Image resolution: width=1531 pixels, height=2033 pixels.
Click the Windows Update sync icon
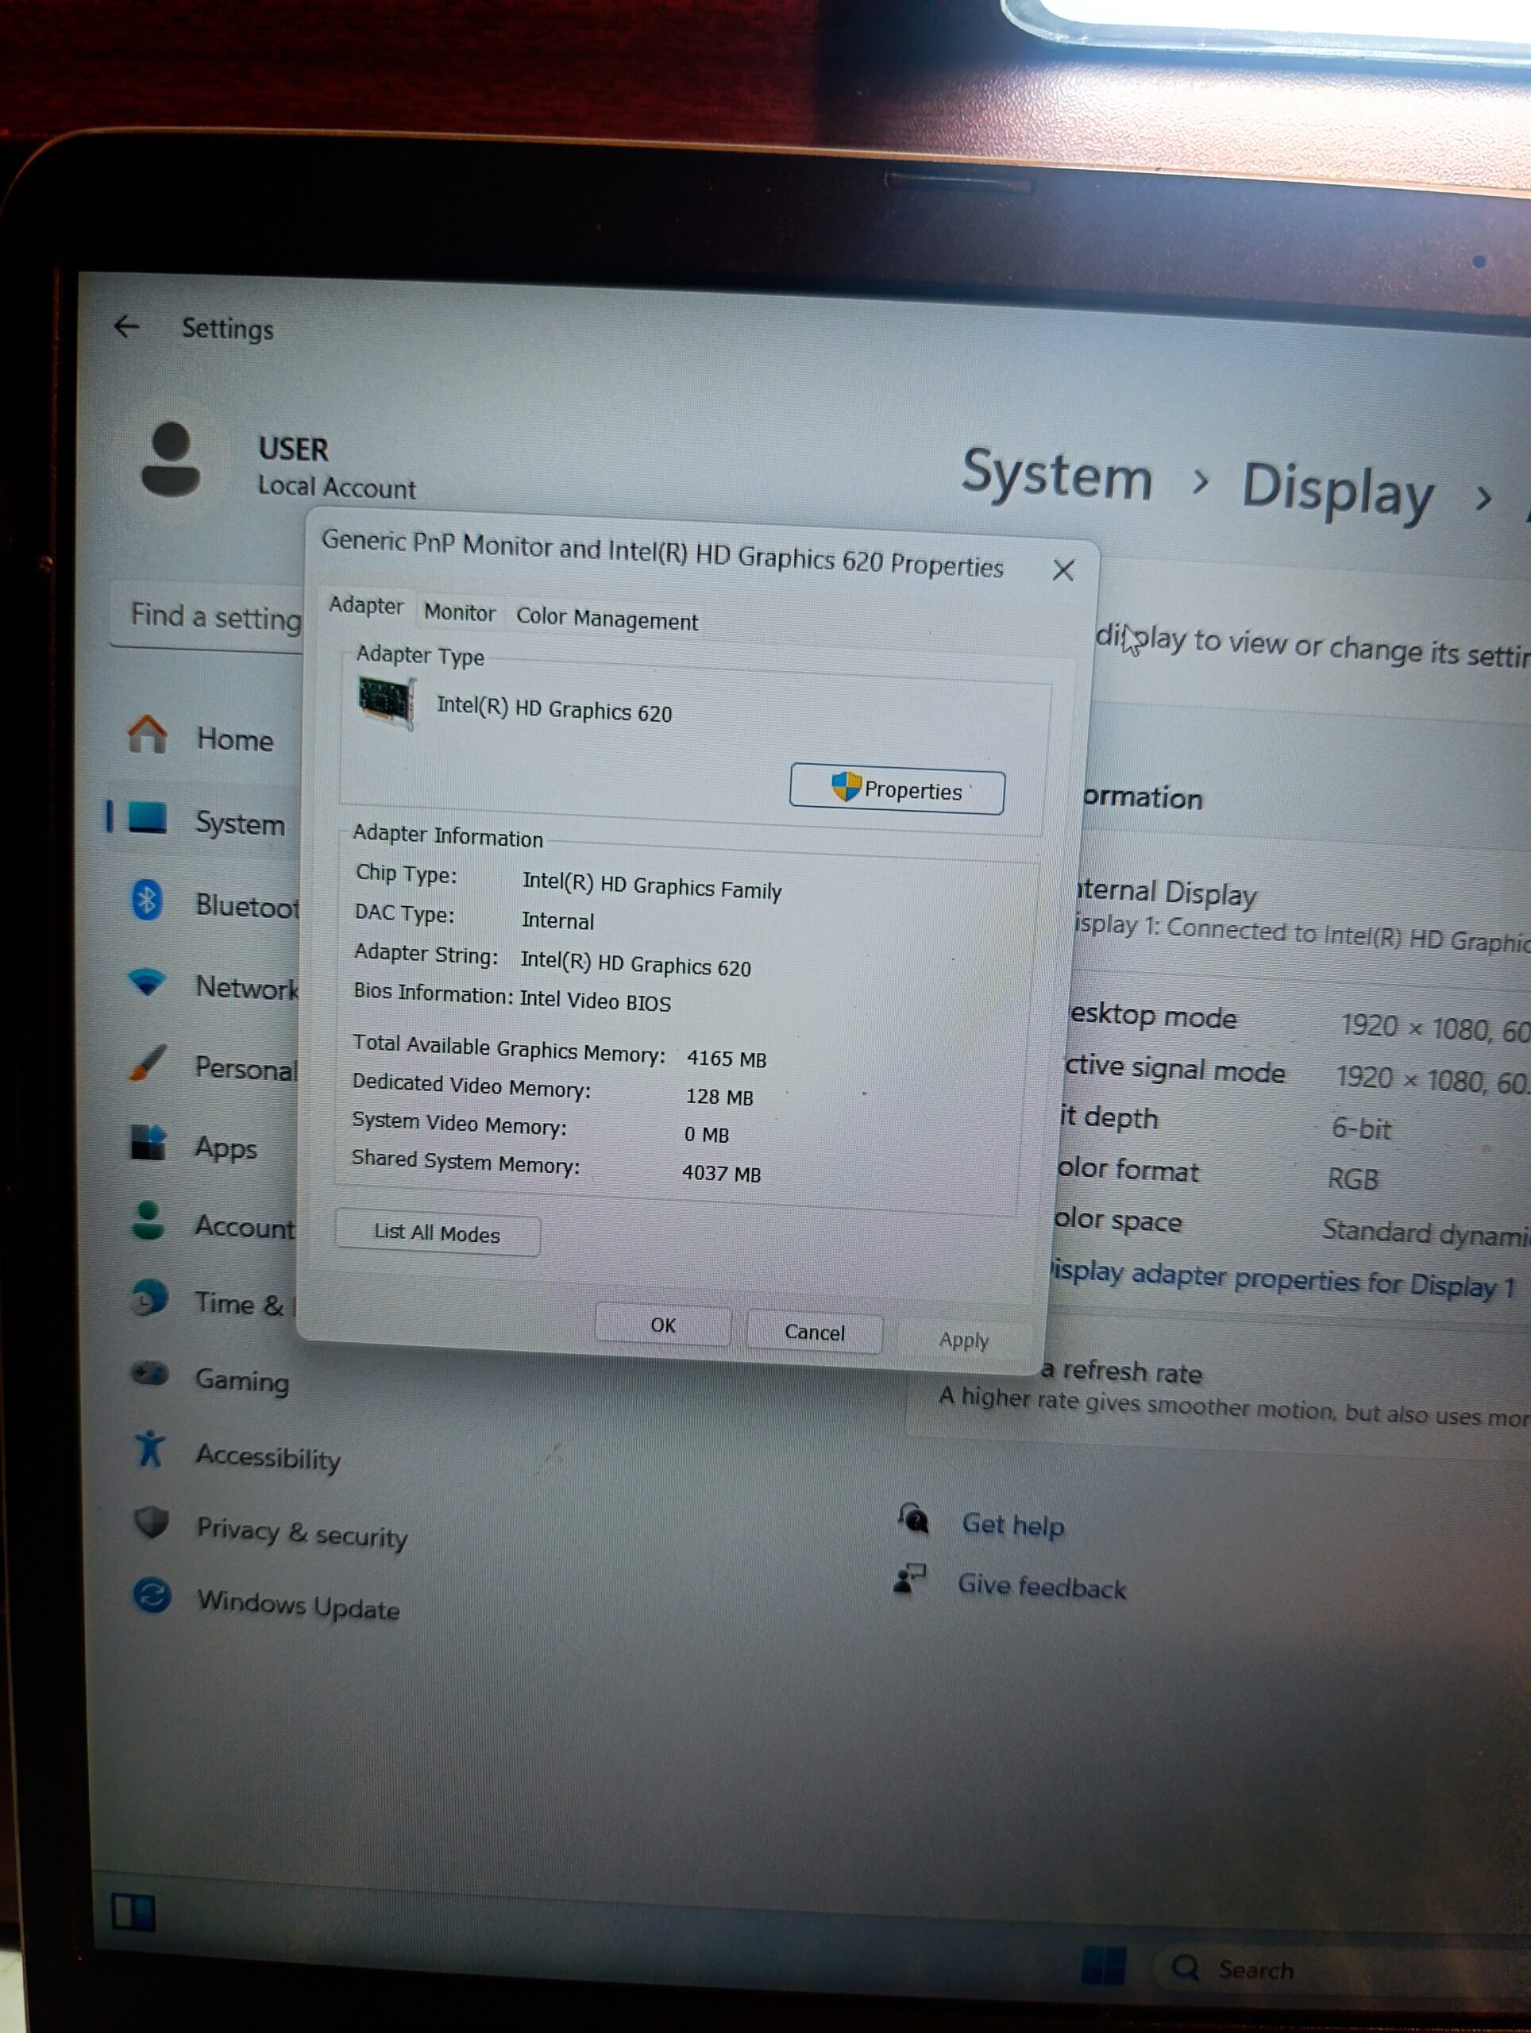[x=152, y=1595]
